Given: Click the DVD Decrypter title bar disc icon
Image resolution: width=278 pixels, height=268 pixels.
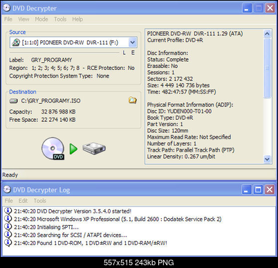Looking at the screenshot, I should (7, 8).
